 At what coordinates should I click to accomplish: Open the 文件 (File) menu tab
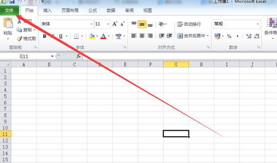9,11
